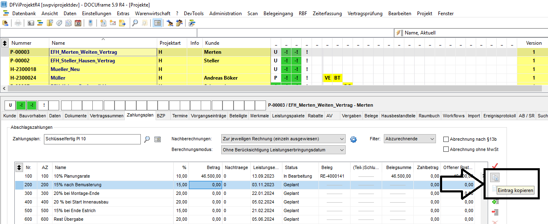Click the green plus add entry icon
Screen dimensions: 548x224
coord(495,202)
